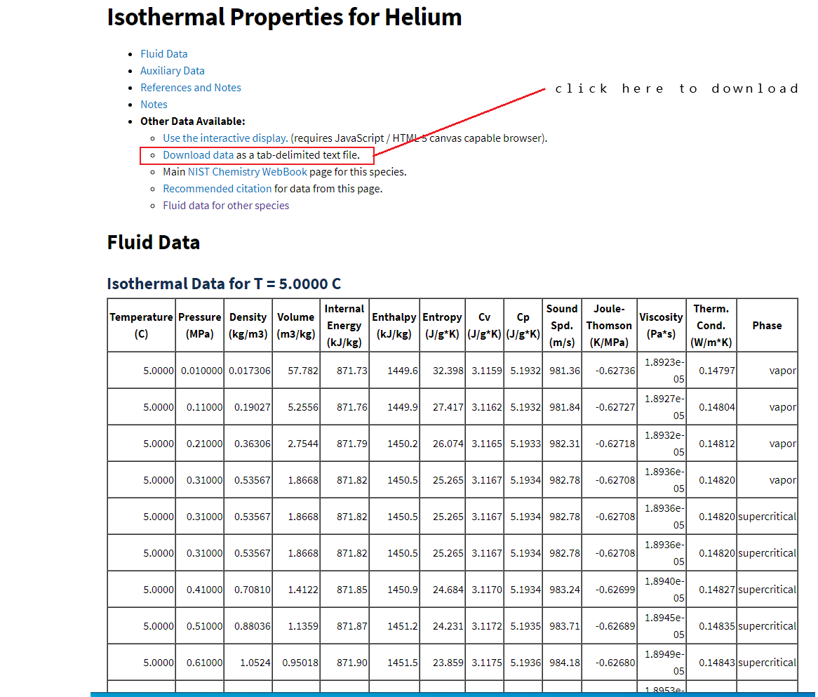Click the Joule-Thomson column header
Viewport: 818px width, 697px height.
click(609, 325)
